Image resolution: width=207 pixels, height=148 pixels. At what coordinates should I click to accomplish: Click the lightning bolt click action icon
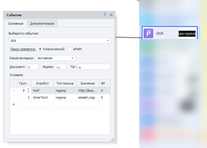[x=148, y=33]
